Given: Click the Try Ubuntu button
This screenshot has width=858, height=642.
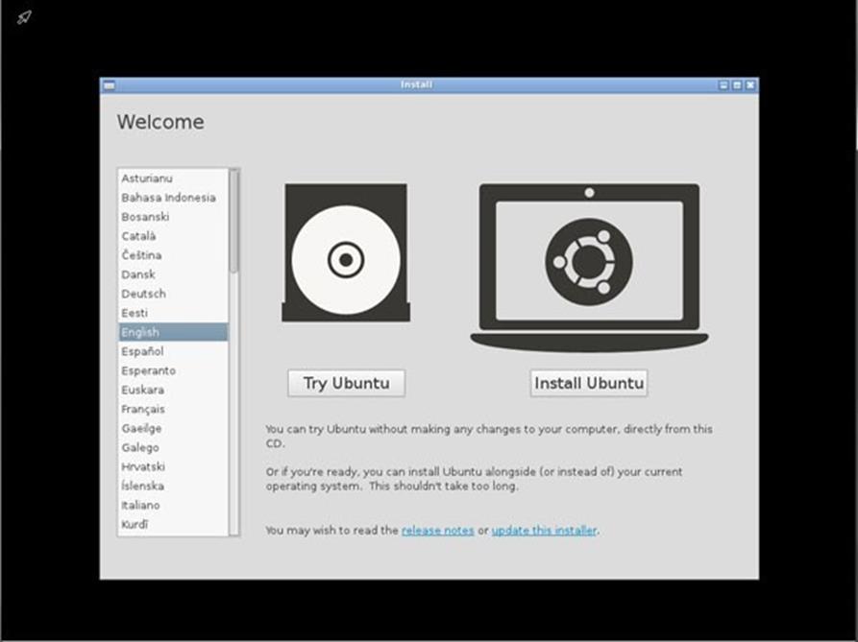Looking at the screenshot, I should point(347,383).
